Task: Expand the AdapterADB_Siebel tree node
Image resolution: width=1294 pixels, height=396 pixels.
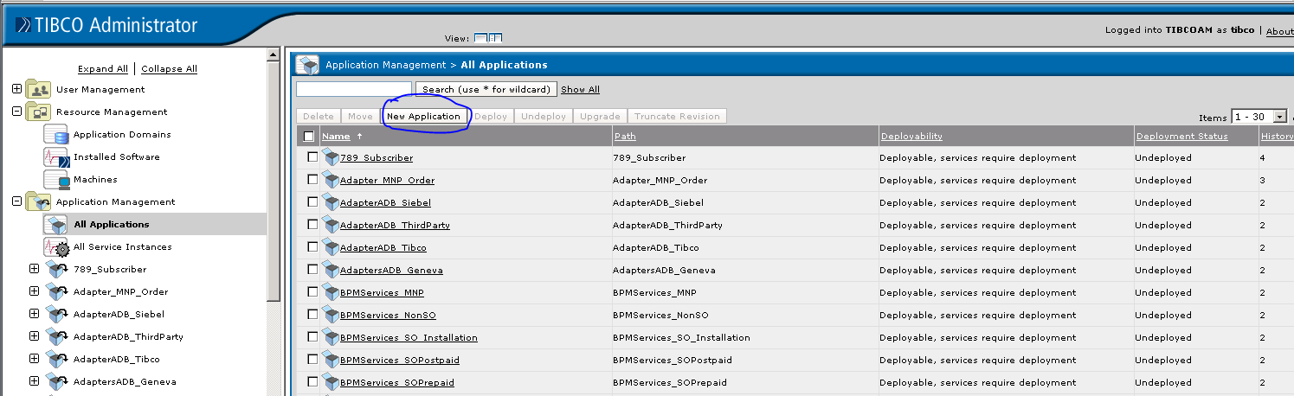Action: click(x=35, y=314)
